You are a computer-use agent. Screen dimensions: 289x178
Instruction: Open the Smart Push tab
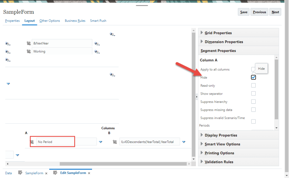point(98,21)
